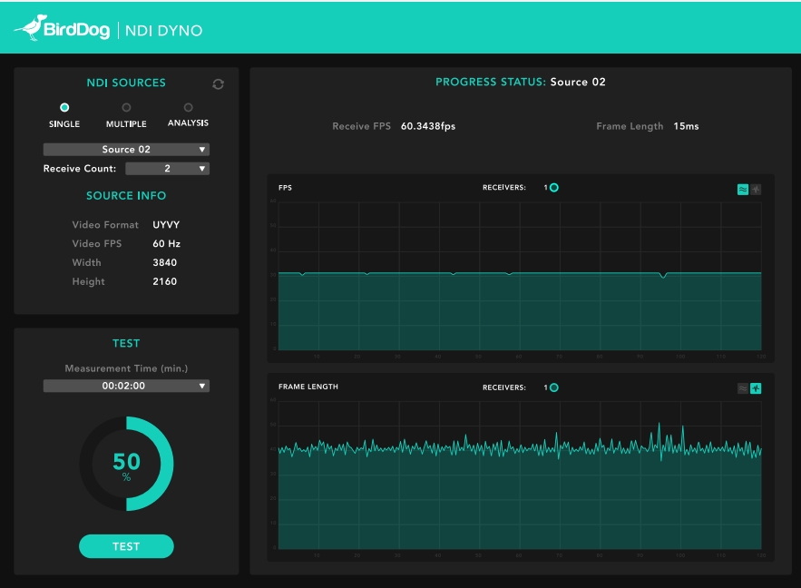Click the BirdDog bird logo
Viewport: 801px width, 588px height.
30,28
